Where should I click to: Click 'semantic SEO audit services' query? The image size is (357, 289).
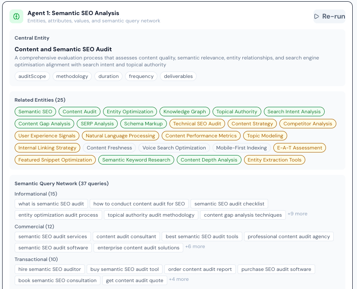tap(53, 236)
